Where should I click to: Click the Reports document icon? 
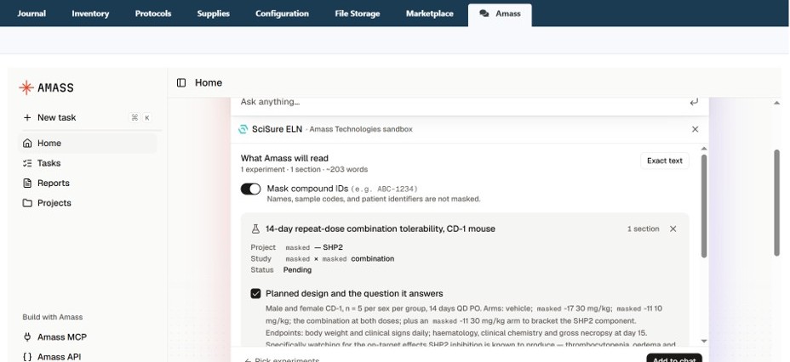(27, 183)
